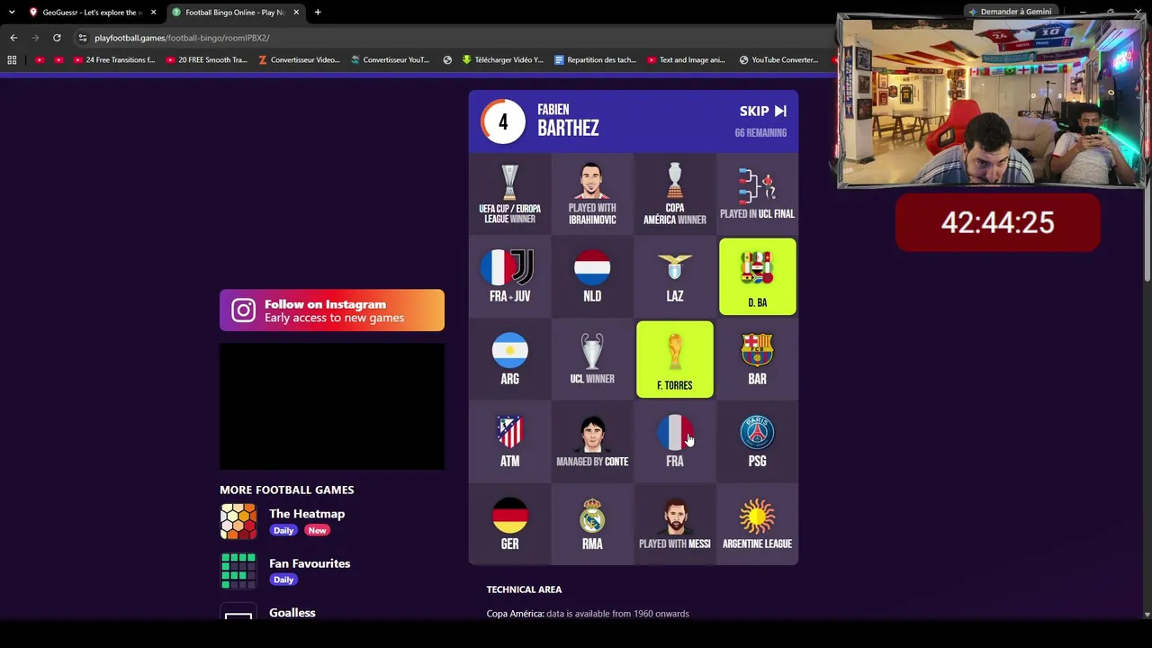Select the UEFA Cup / Europa League Winner cell
The image size is (1152, 648).
click(509, 194)
